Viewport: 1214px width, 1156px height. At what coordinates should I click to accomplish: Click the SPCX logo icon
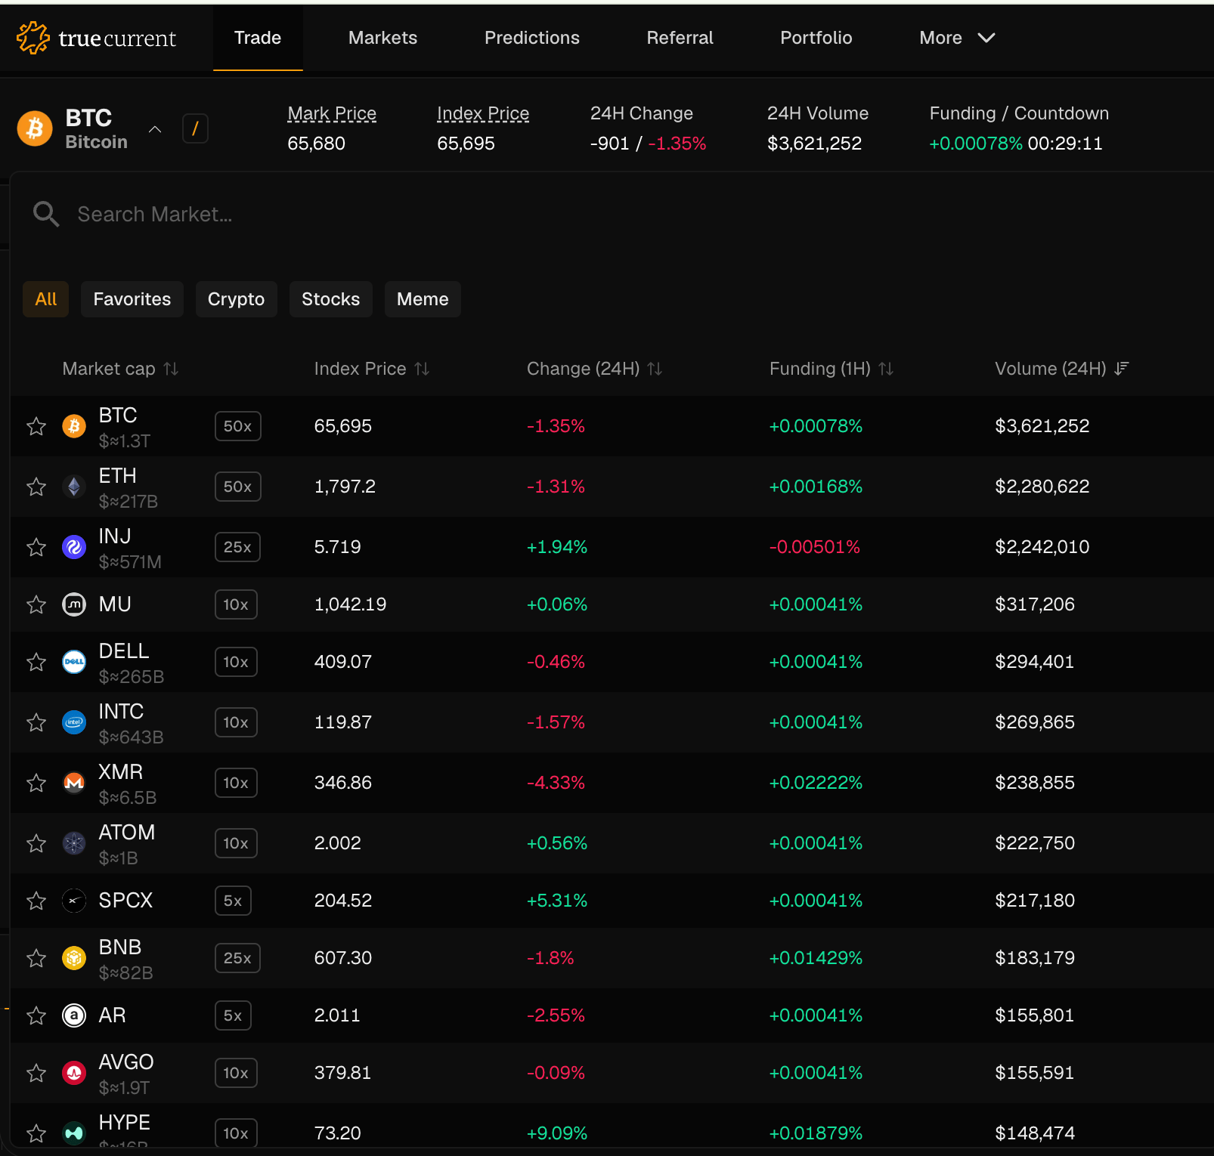pos(74,901)
